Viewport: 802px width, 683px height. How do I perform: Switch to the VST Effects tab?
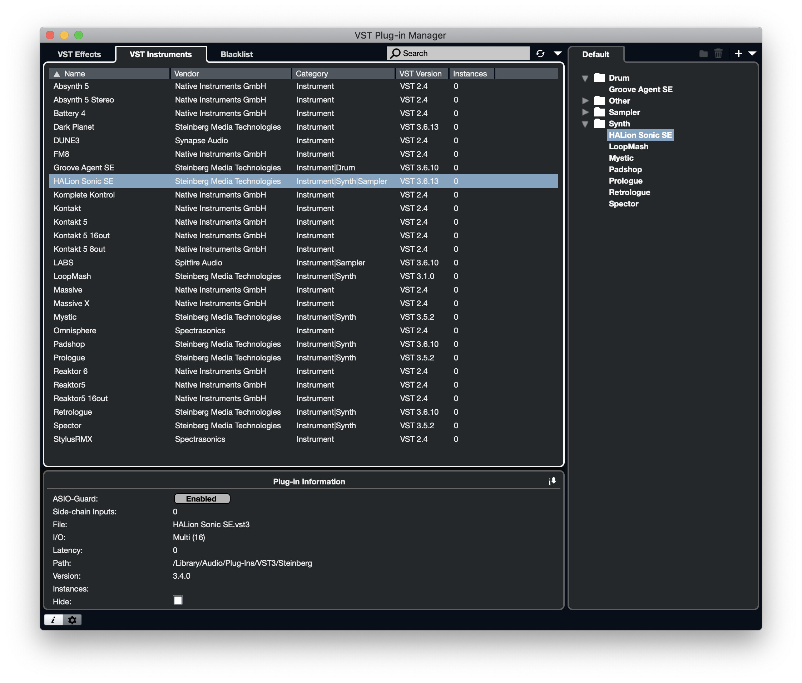pyautogui.click(x=79, y=54)
